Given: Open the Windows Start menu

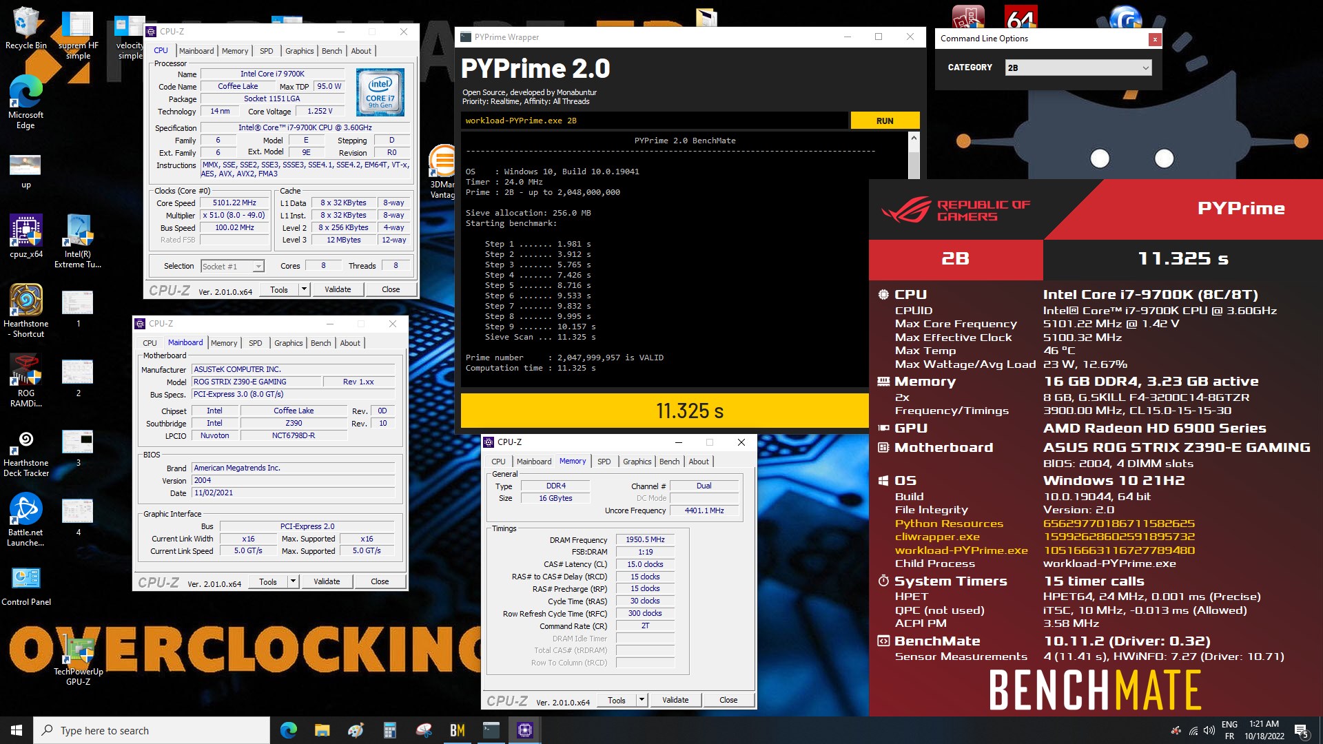Looking at the screenshot, I should (x=17, y=730).
